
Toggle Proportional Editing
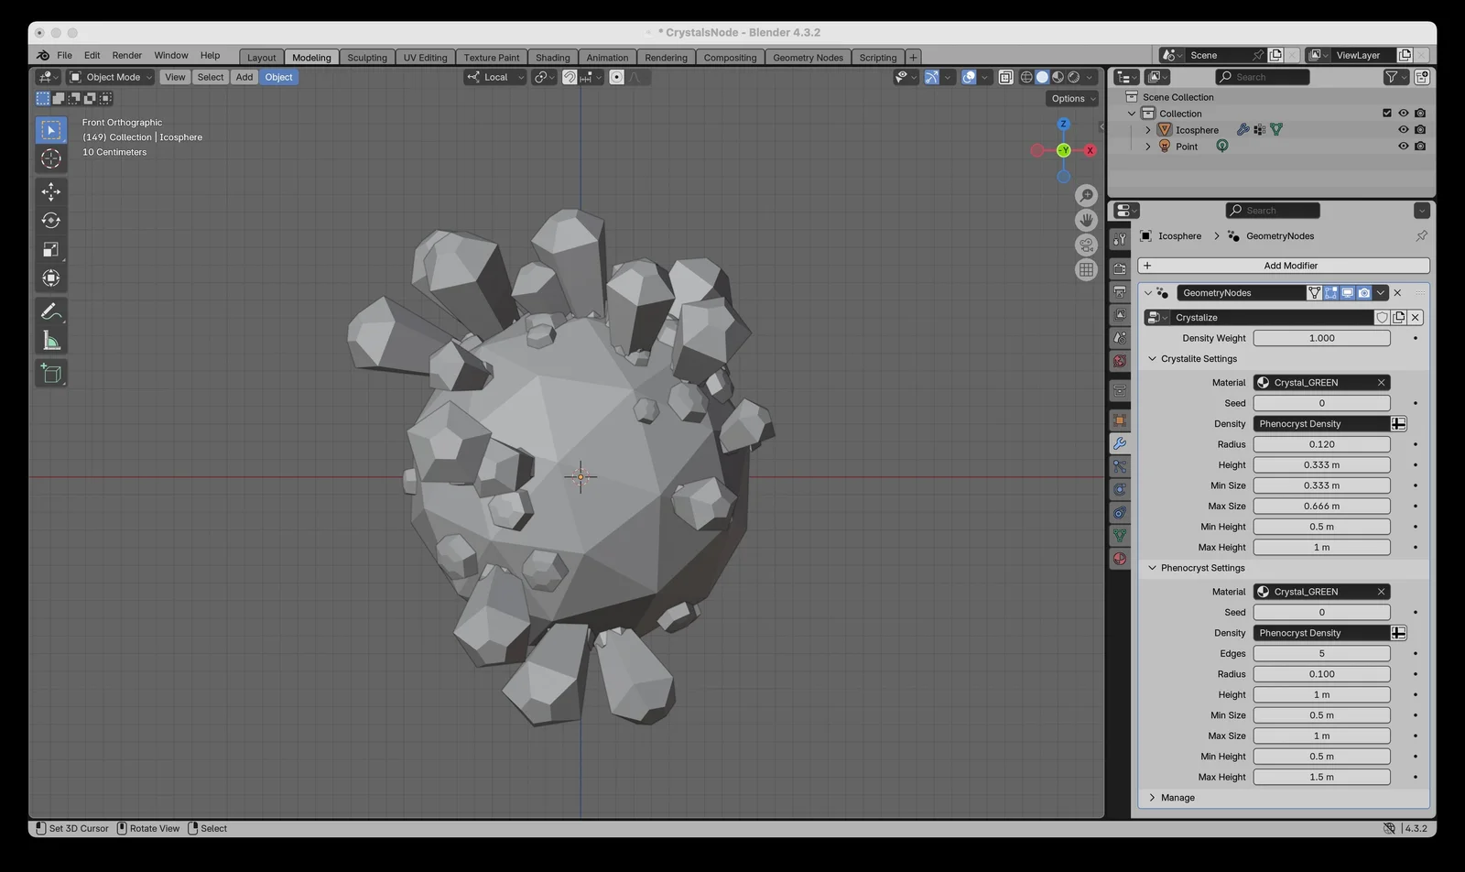click(x=616, y=77)
